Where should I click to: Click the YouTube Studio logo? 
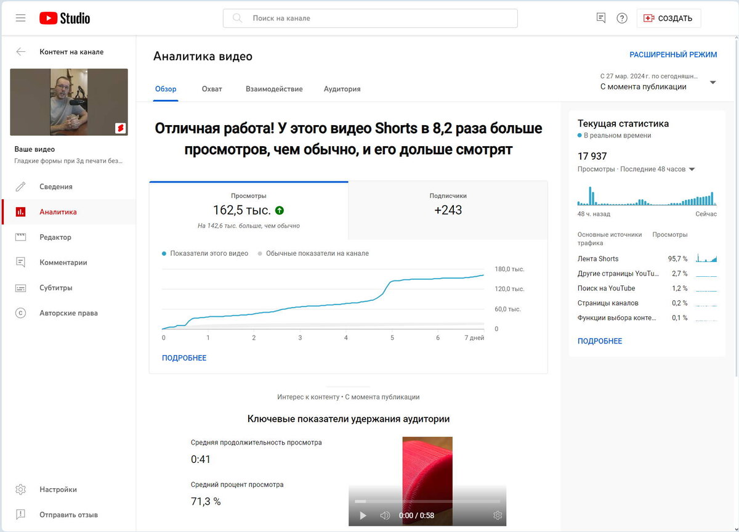coord(64,18)
